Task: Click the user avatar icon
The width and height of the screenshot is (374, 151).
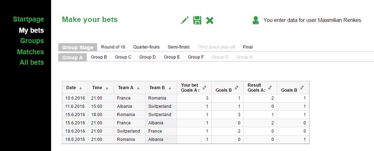Action: pyautogui.click(x=256, y=20)
